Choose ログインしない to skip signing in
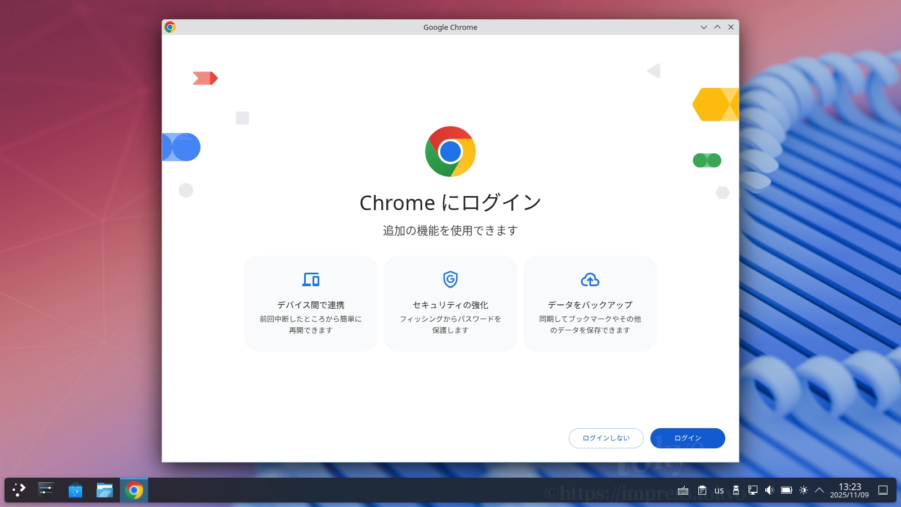Viewport: 901px width, 507px height. tap(606, 438)
